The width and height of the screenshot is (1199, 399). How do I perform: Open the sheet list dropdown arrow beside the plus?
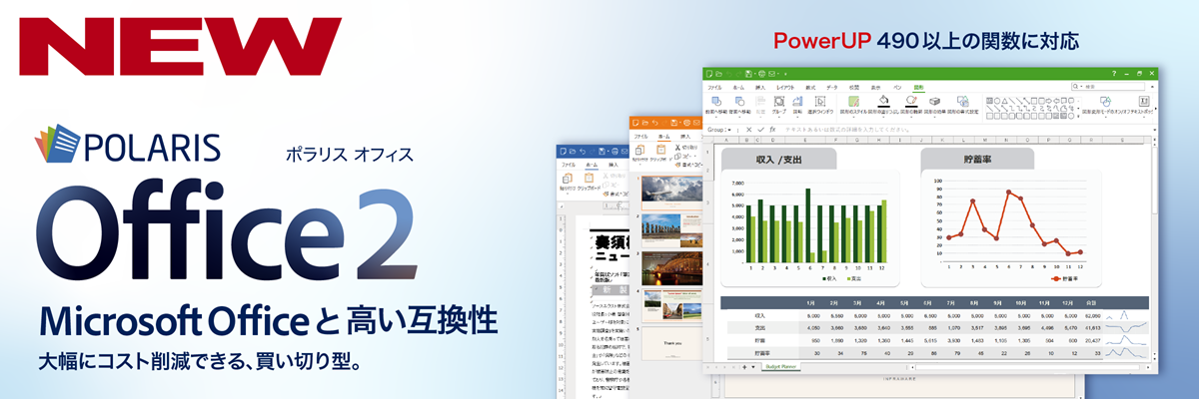(753, 367)
